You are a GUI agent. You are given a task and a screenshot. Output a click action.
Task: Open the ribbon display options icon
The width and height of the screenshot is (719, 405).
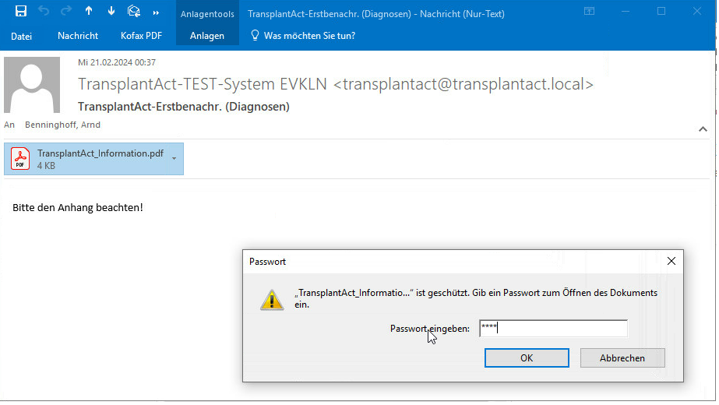click(589, 12)
